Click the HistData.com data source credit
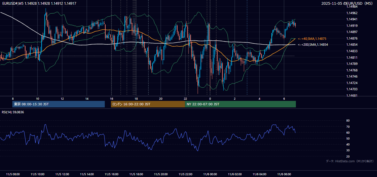 coord(350,161)
